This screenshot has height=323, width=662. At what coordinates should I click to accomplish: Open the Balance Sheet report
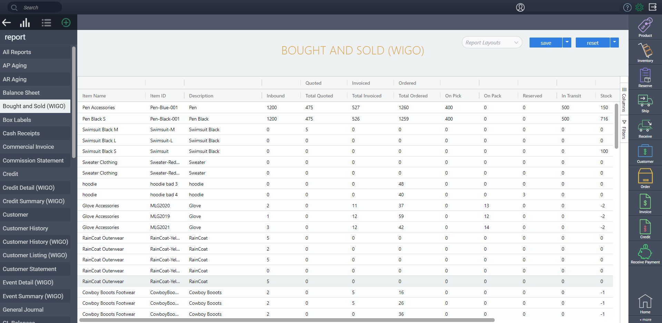[x=35, y=93]
